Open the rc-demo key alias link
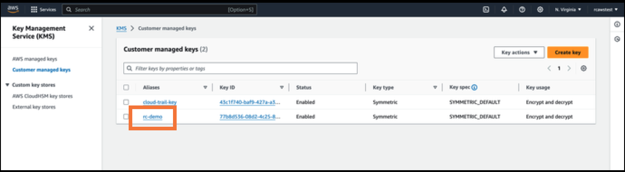625x172 pixels. [152, 117]
